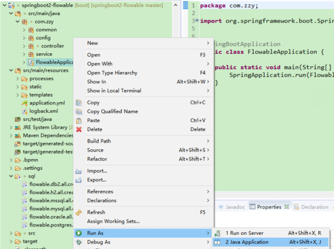Choose Assign Working Sets
The width and height of the screenshot is (334, 249).
tap(144, 221)
